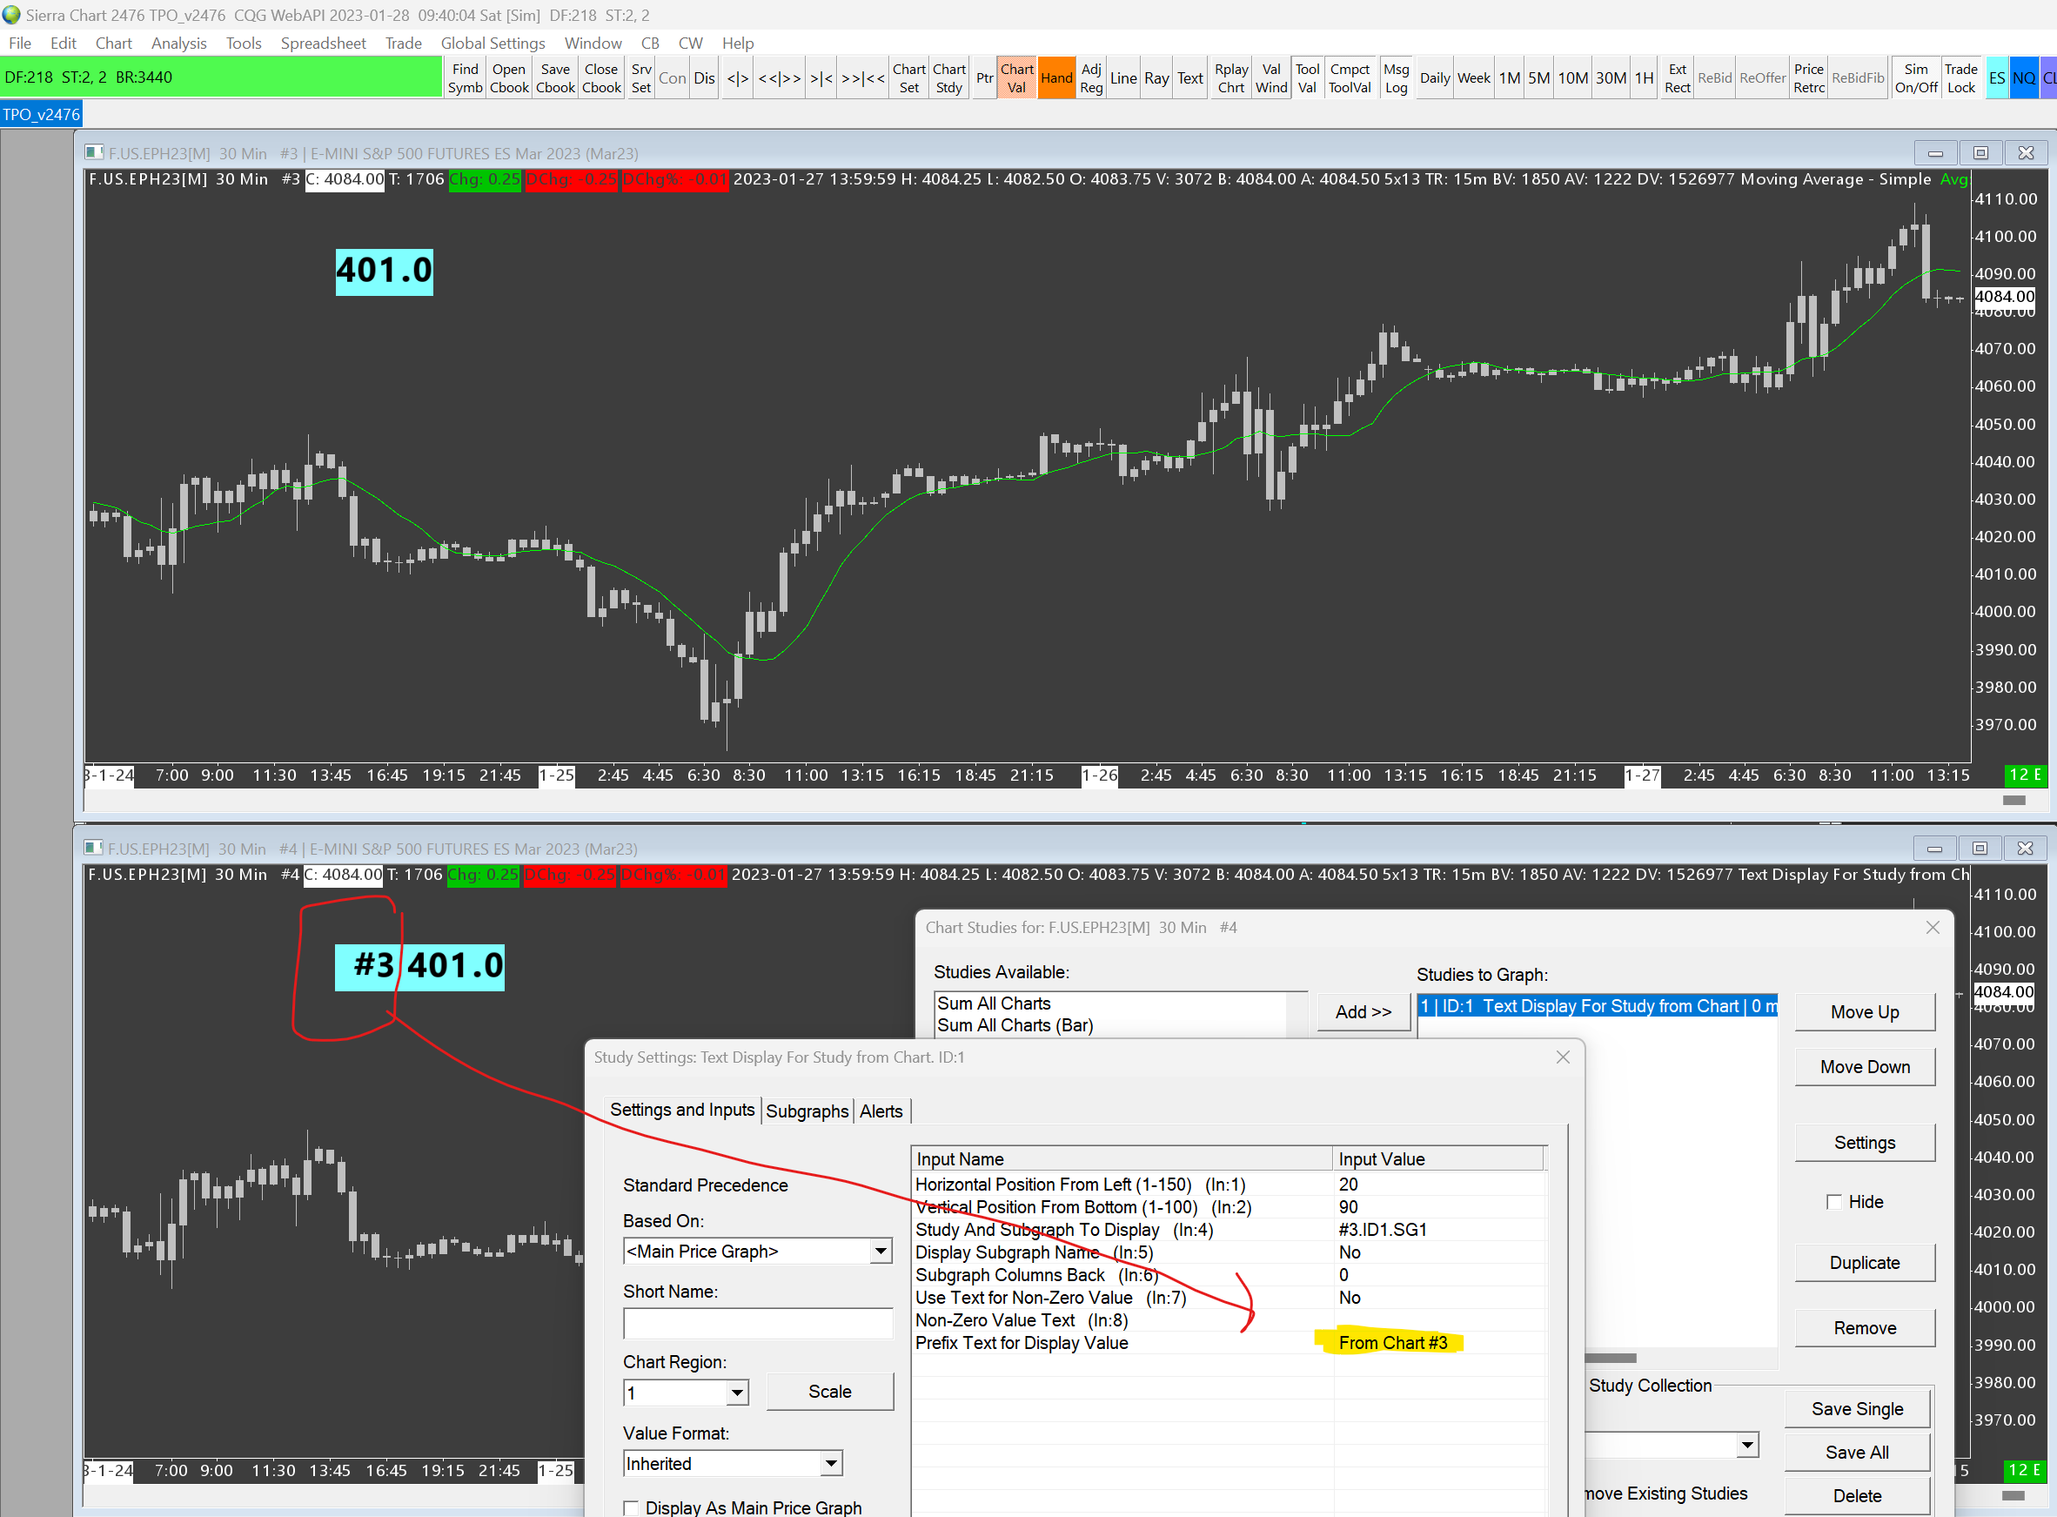The height and width of the screenshot is (1517, 2057).
Task: Select the Ray drawing tool
Action: (1156, 78)
